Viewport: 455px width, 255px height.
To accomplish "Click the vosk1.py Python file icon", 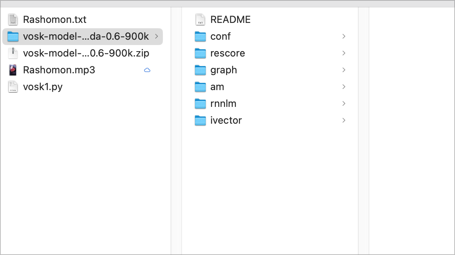I will (x=13, y=87).
